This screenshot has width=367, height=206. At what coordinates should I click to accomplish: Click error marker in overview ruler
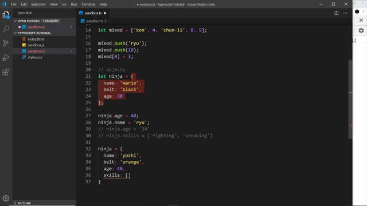pyautogui.click(x=352, y=126)
